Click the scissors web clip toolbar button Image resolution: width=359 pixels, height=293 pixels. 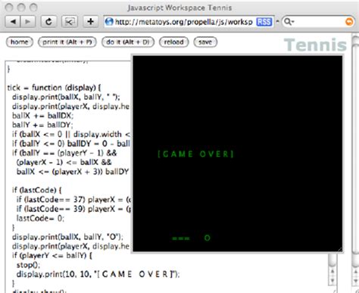pos(70,22)
